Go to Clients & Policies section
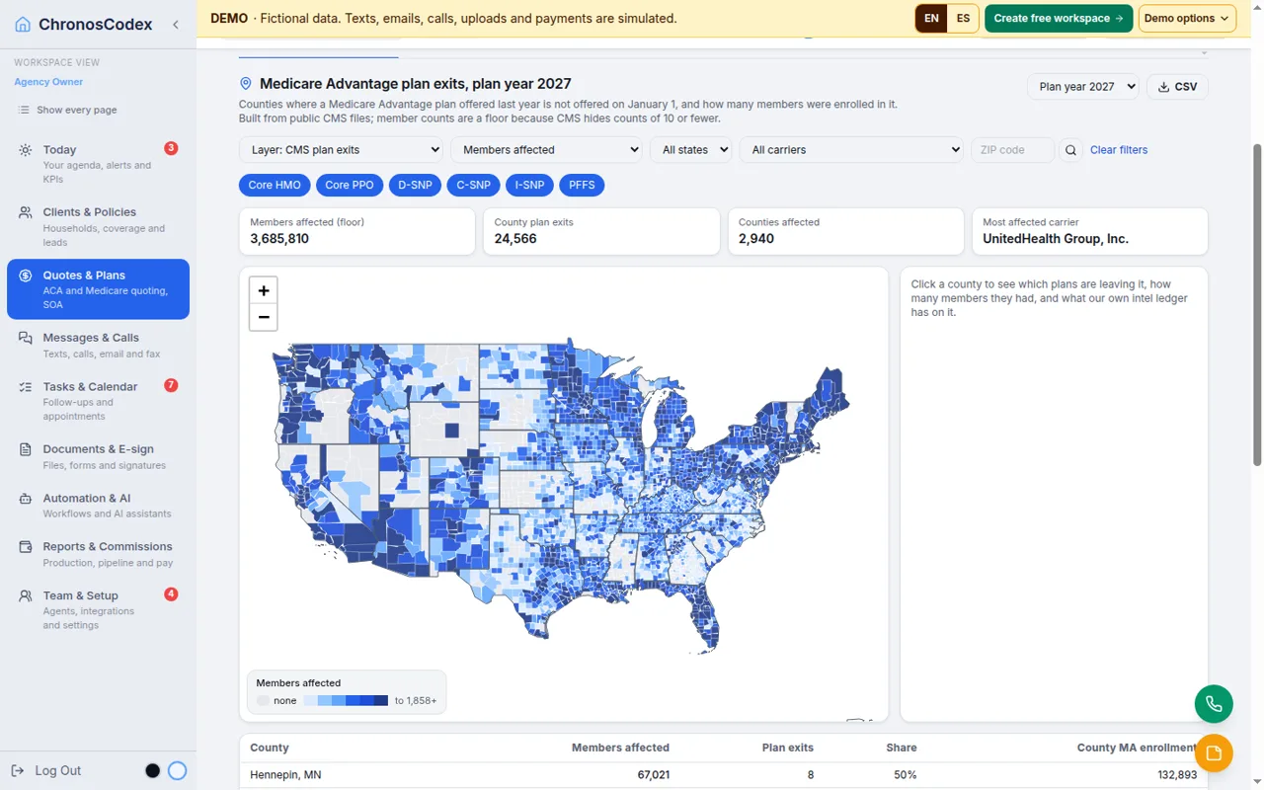 (x=98, y=227)
